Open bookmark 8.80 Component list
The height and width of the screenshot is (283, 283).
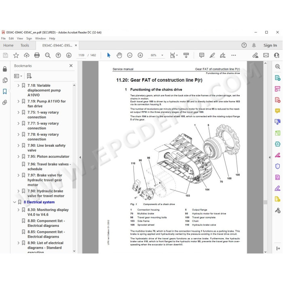[46, 223]
